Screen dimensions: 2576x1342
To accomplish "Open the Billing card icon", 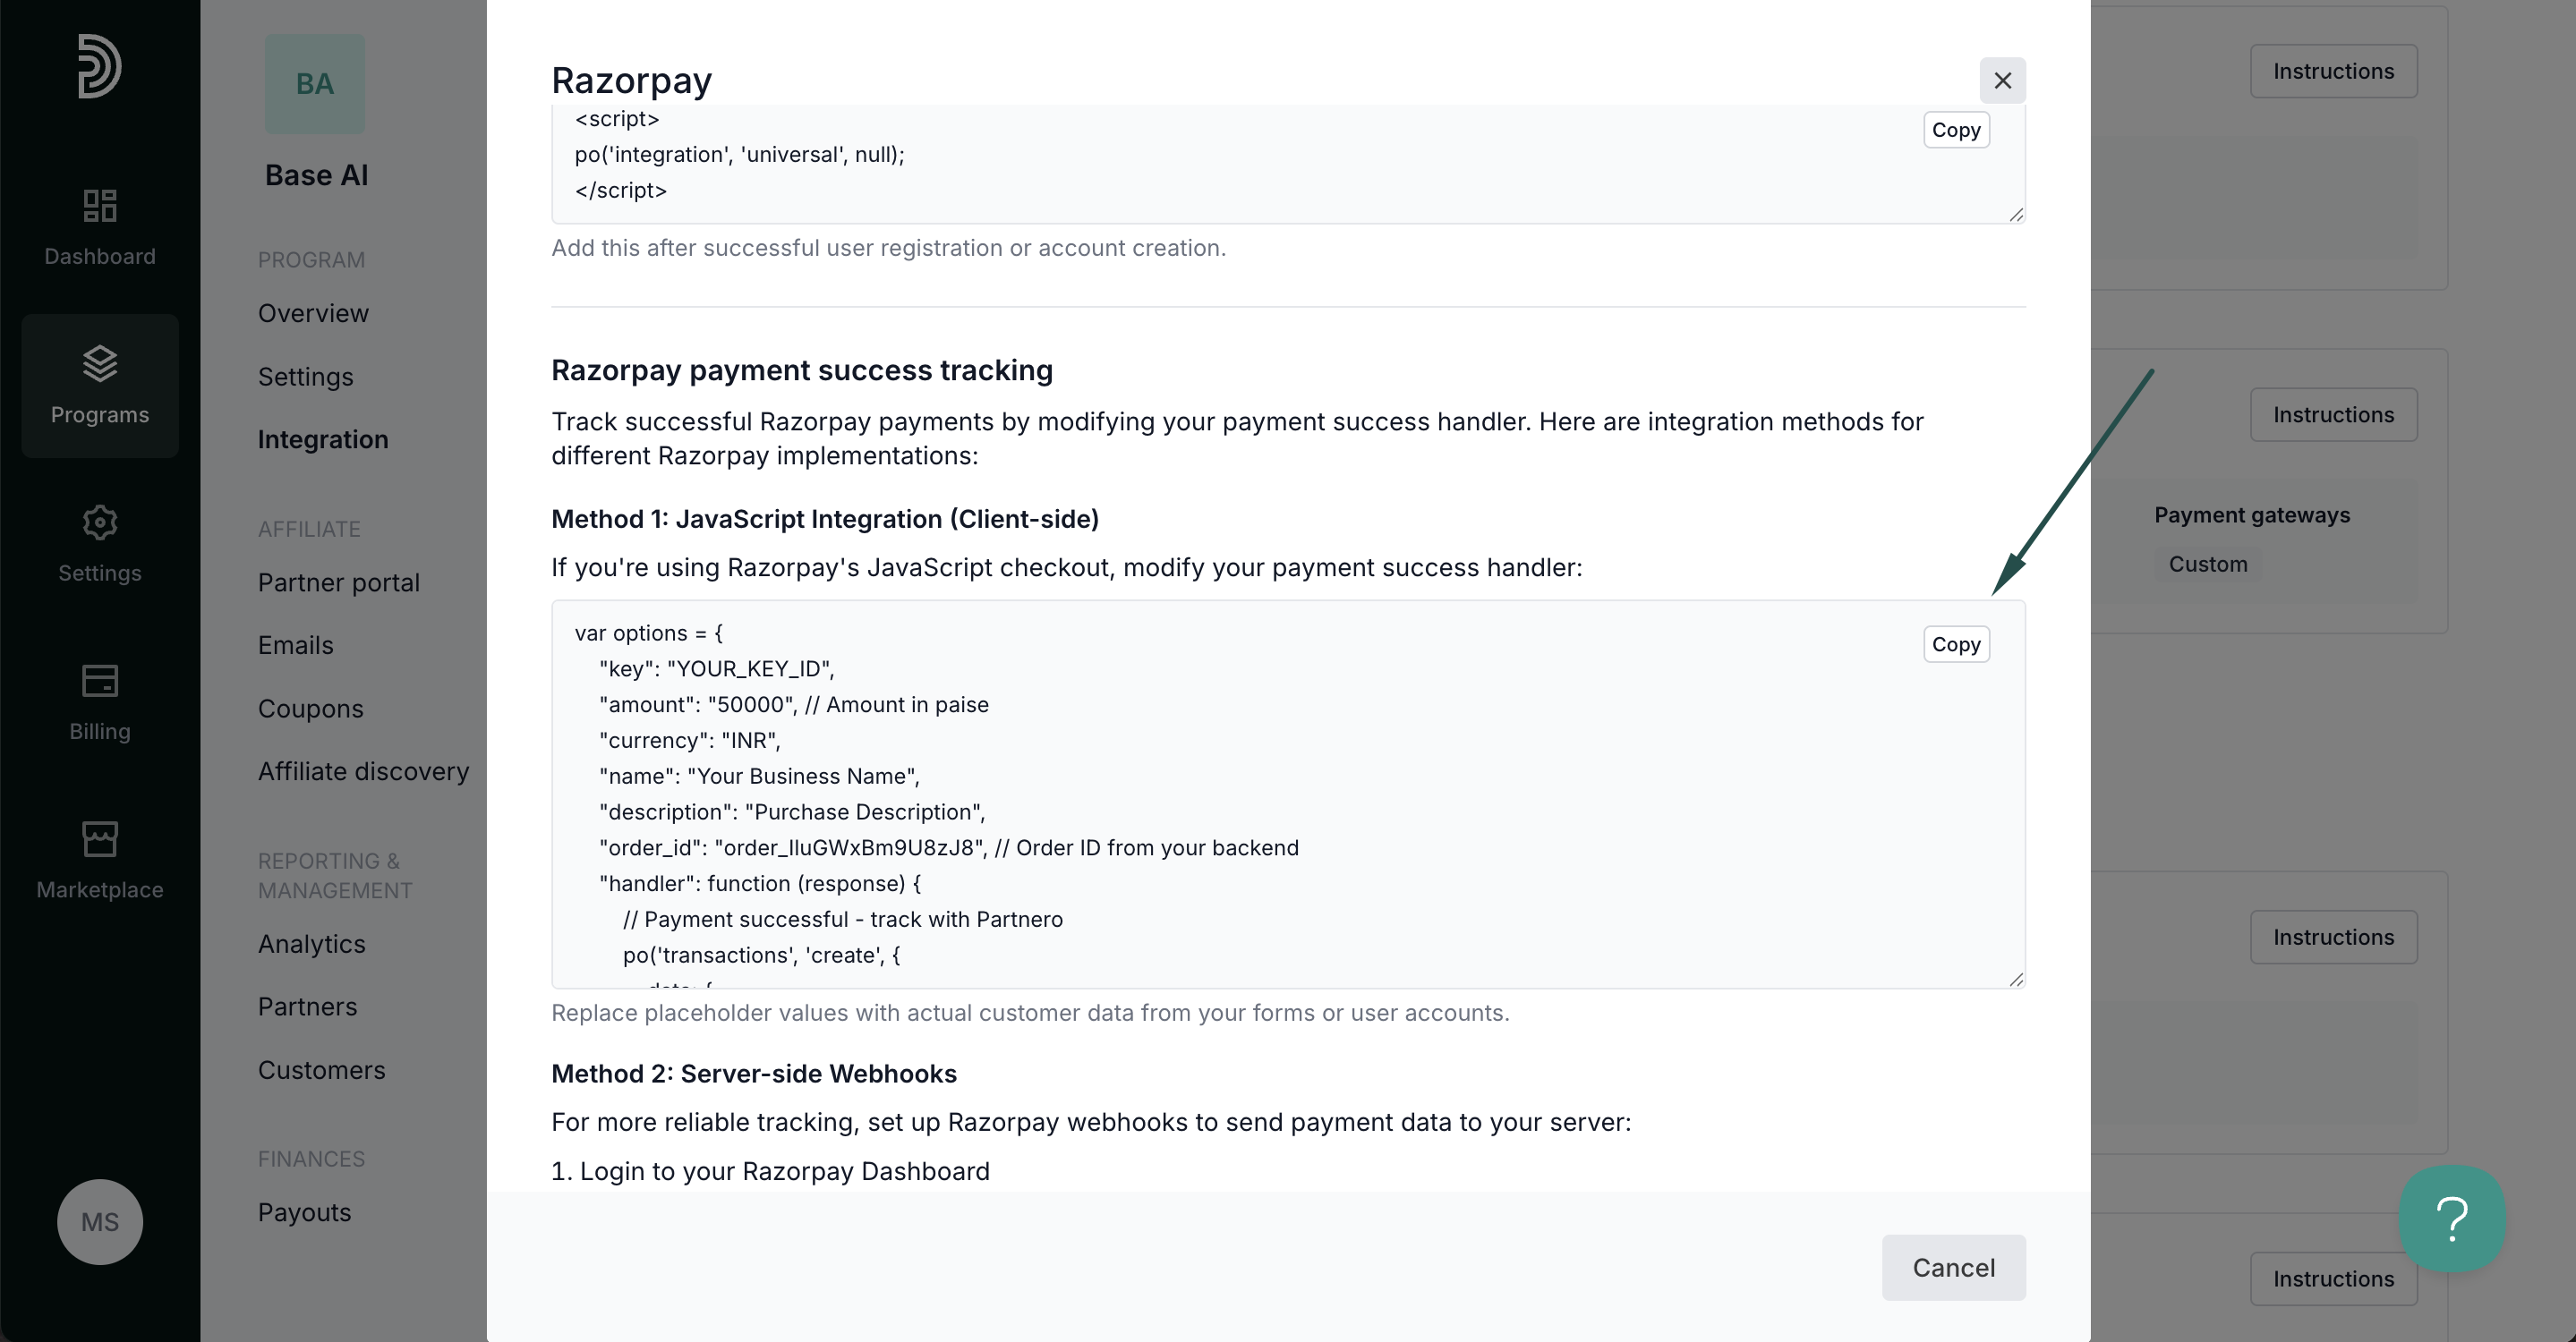I will pyautogui.click(x=100, y=681).
